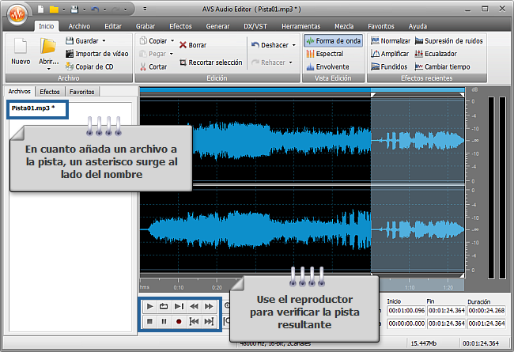
Task: Open quick access Open-folder dropdown arrow
Action: tap(64, 9)
